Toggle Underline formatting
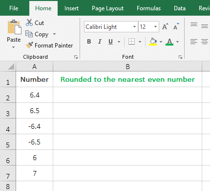 tap(110, 42)
